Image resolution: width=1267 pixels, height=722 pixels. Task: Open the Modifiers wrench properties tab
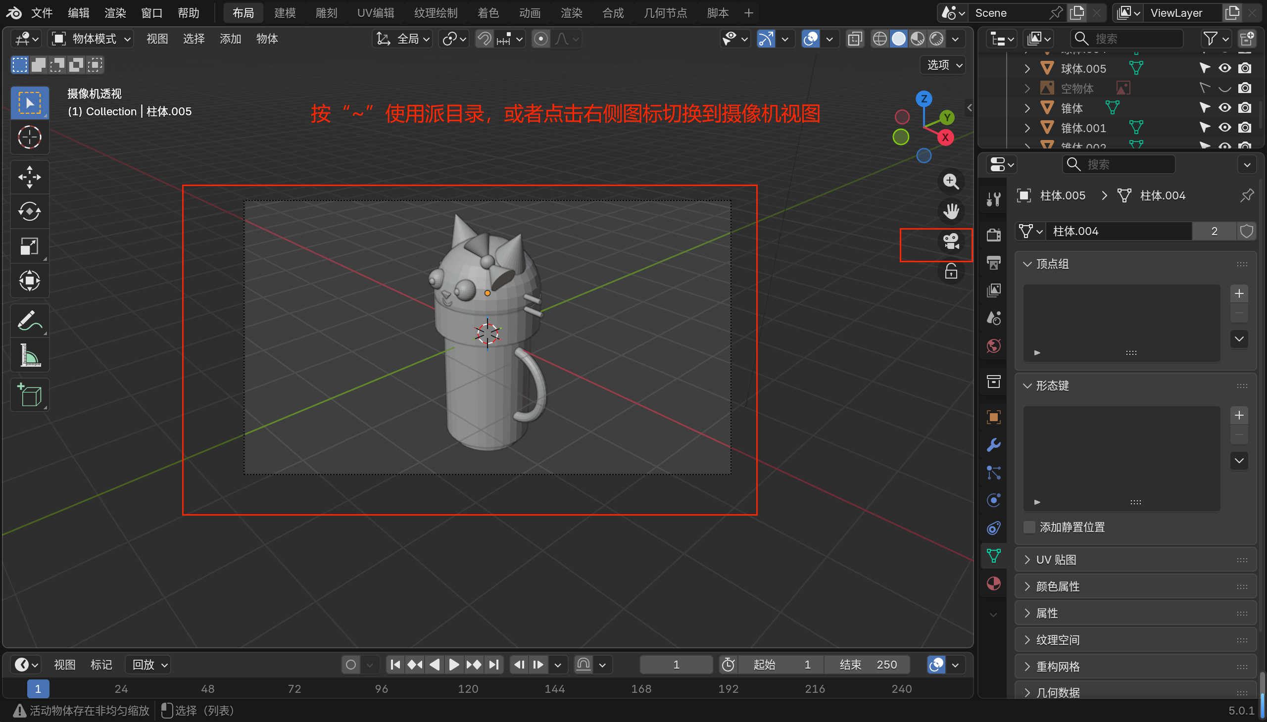click(993, 445)
